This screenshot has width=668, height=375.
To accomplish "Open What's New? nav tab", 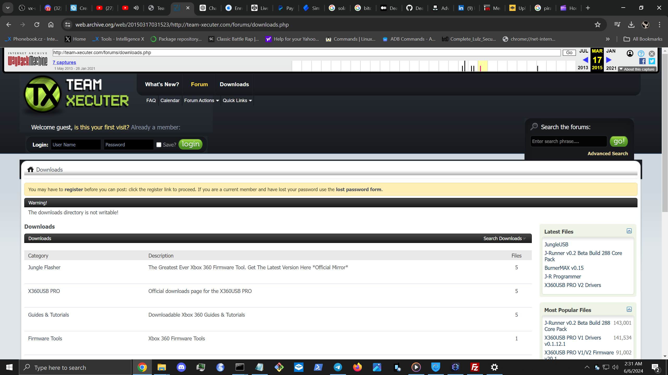I will pos(162,84).
